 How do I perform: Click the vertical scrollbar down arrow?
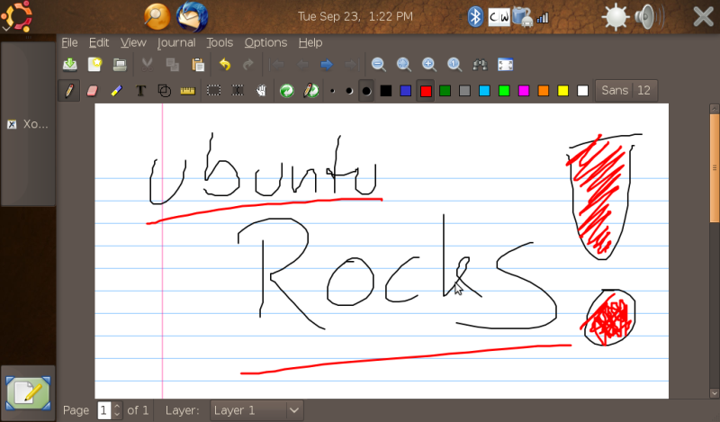click(x=714, y=393)
